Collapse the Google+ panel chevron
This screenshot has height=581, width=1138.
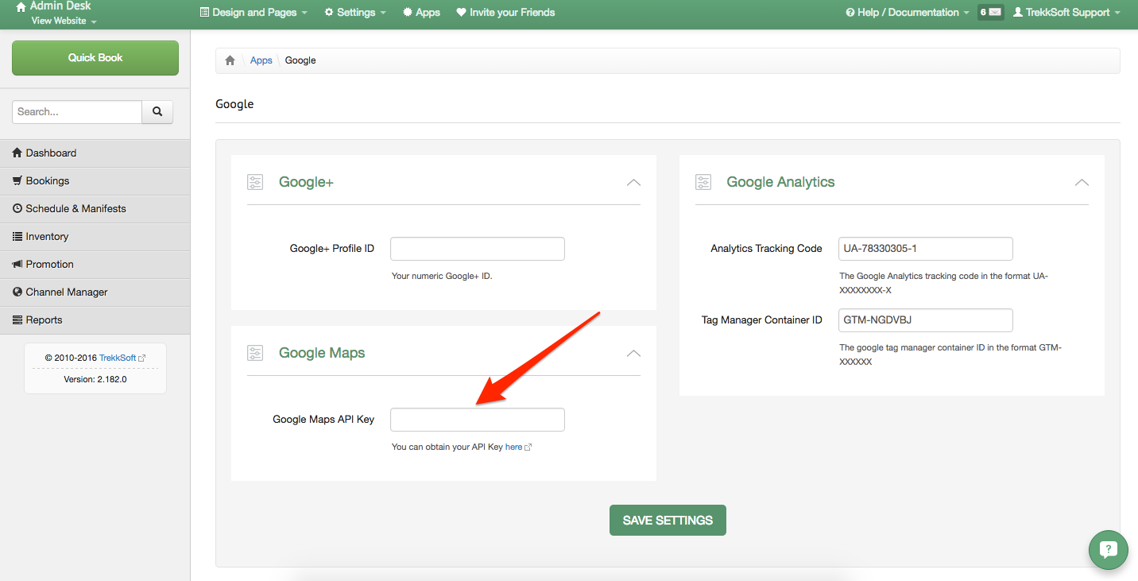pos(633,182)
